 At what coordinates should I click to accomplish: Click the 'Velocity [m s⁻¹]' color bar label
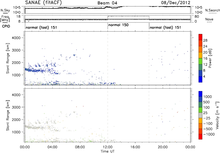[x=217, y=115]
